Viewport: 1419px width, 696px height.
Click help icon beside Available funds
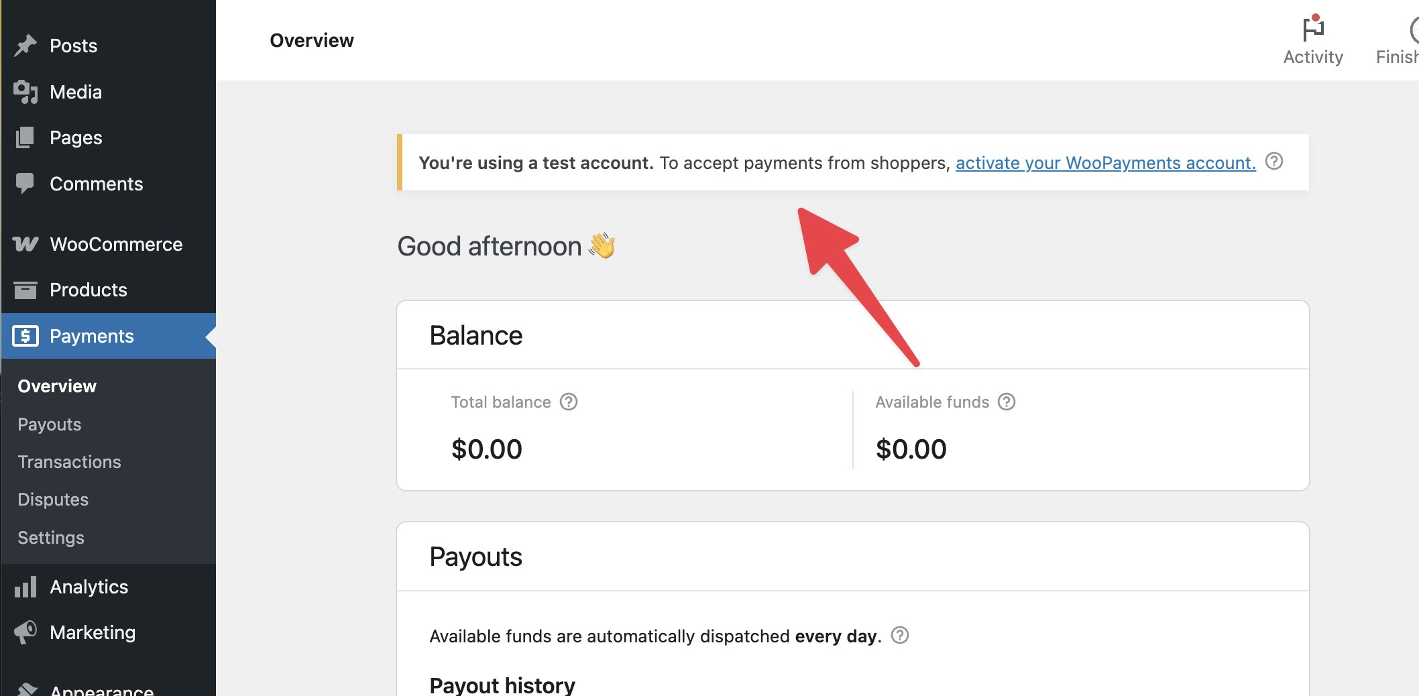(x=1007, y=402)
